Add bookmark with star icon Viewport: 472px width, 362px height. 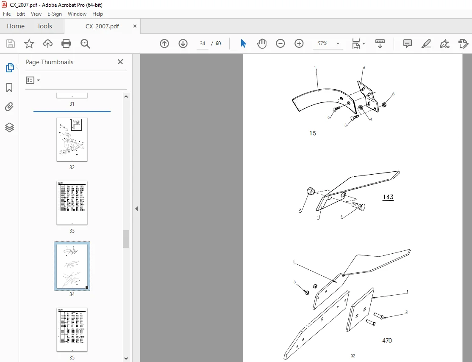[x=29, y=44]
